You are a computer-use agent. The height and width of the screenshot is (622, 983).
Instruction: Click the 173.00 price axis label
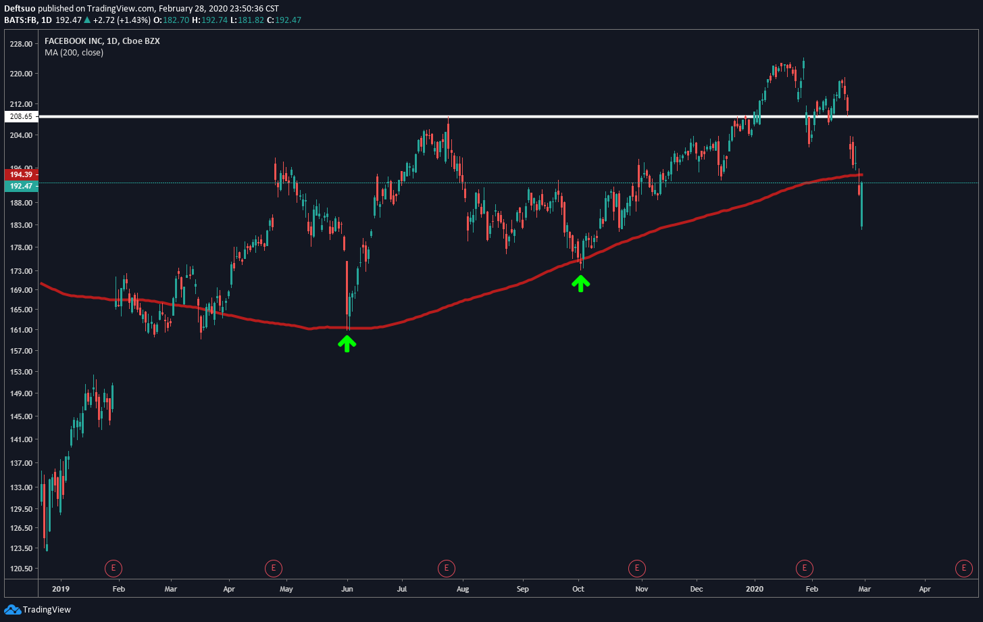click(22, 271)
